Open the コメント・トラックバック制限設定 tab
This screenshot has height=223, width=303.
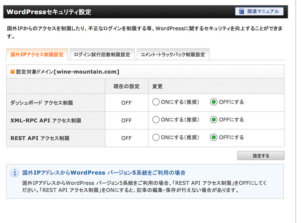tap(173, 55)
